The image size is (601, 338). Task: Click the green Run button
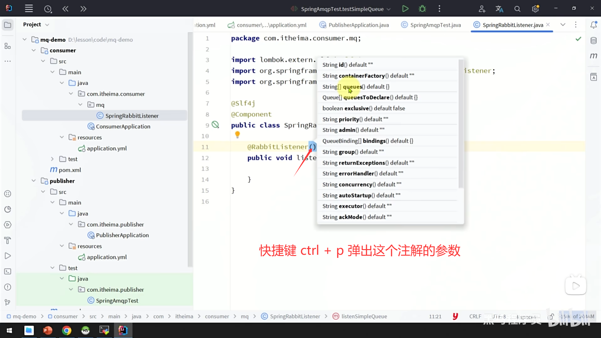tap(405, 9)
